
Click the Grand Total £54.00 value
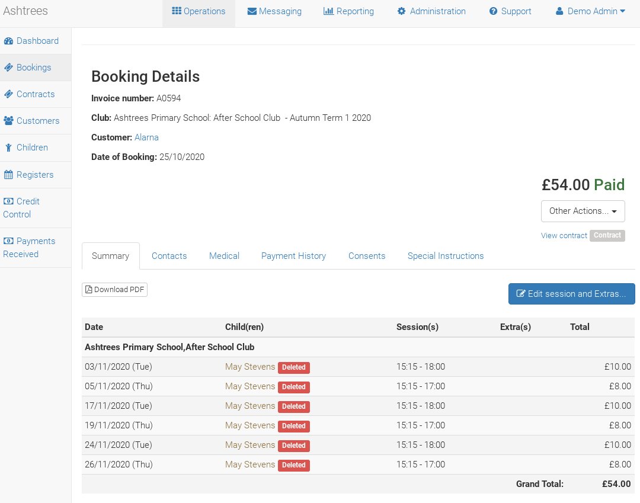[616, 484]
